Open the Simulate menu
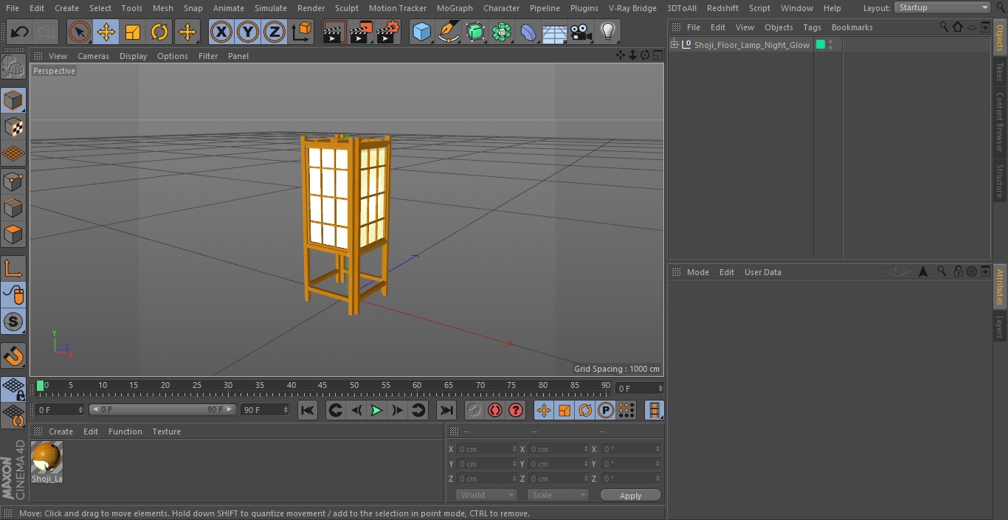This screenshot has width=1008, height=520. [x=270, y=8]
